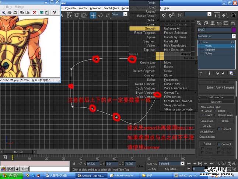Select Segment sub-object level in stack
Viewport: 238px width, 179px height.
210,49
